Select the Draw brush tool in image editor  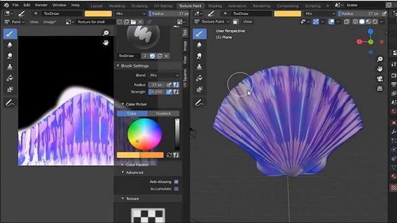click(10, 34)
